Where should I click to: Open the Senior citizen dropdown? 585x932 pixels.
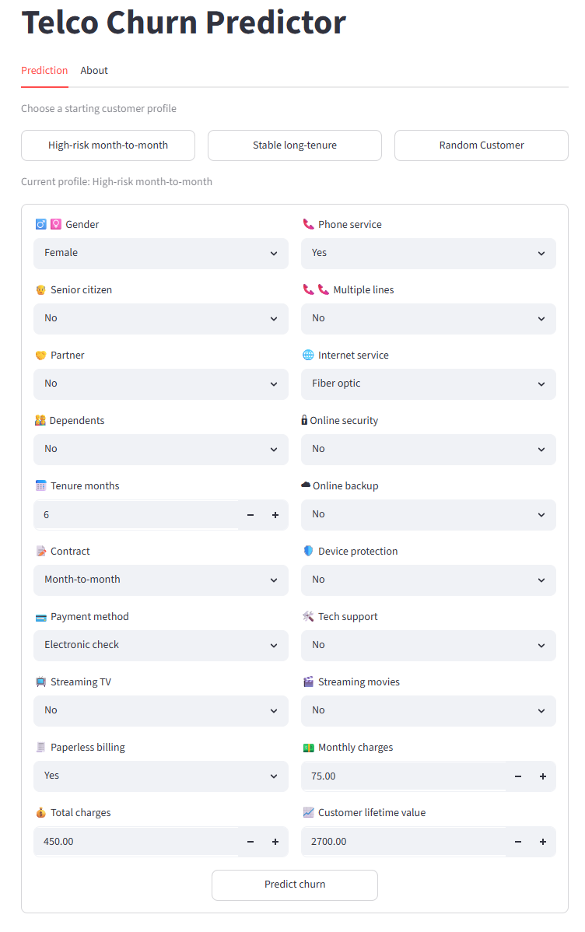pos(161,319)
